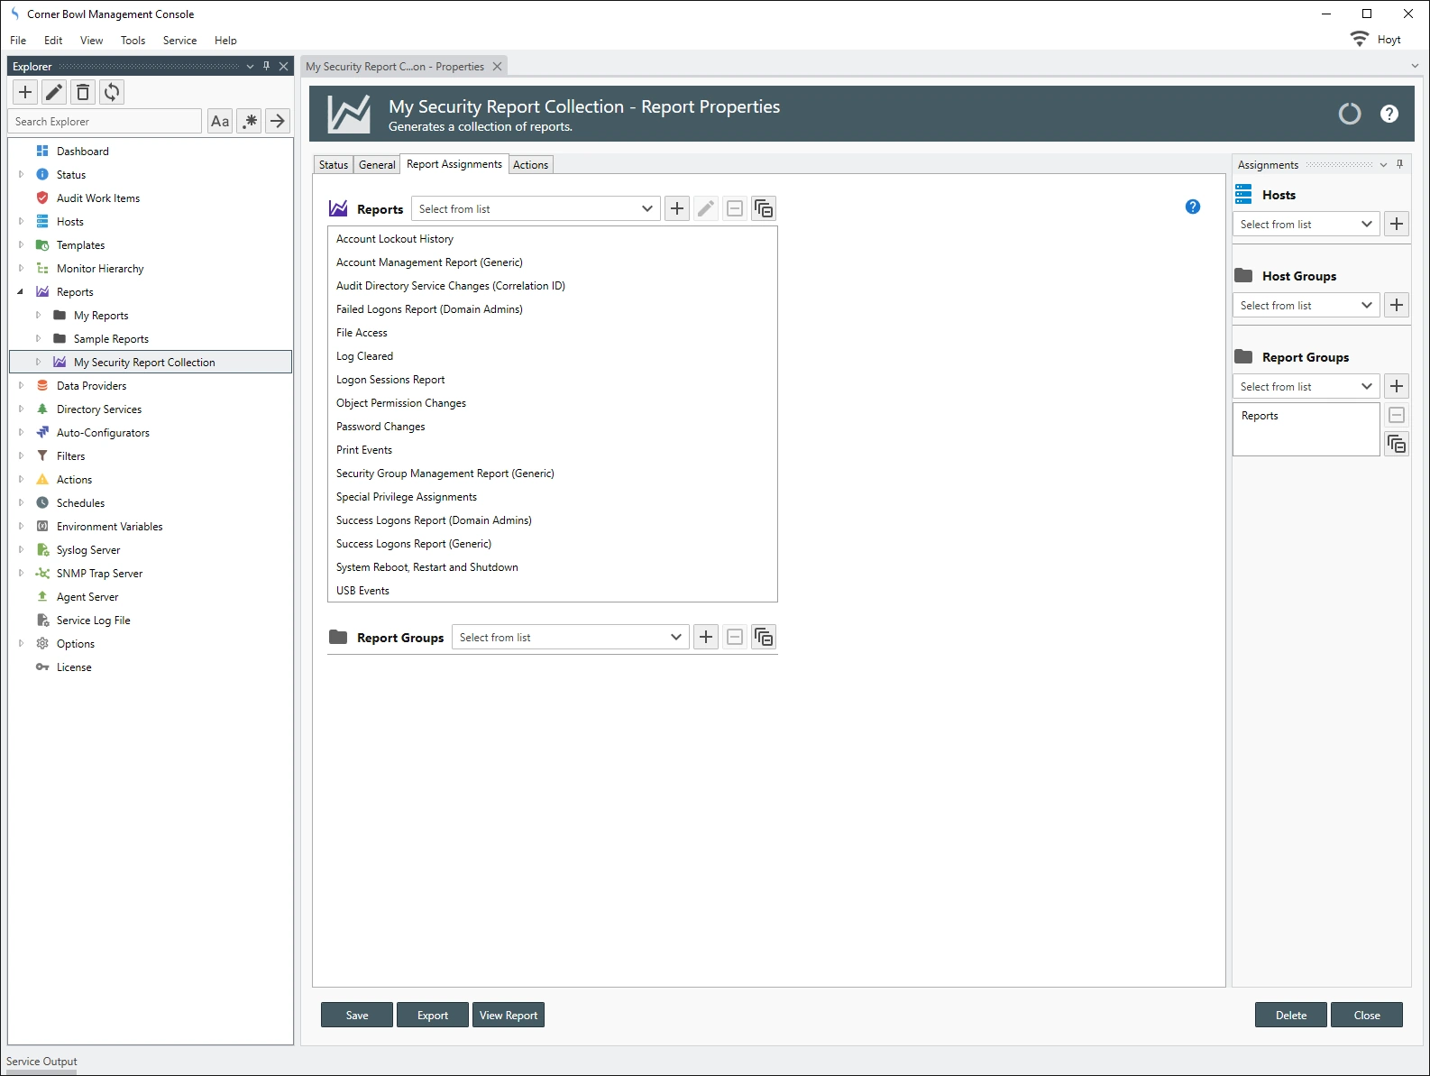Viewport: 1430px width, 1076px height.
Task: Open the blue help icon in Reports area
Action: [x=1192, y=207]
